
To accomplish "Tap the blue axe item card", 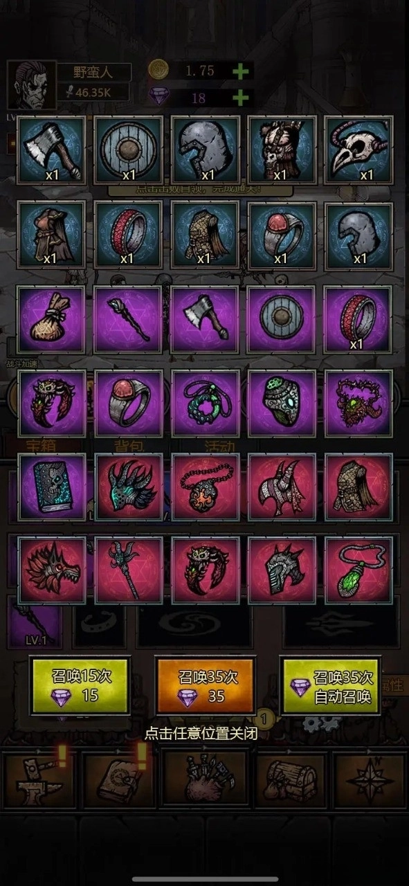I will (51, 150).
